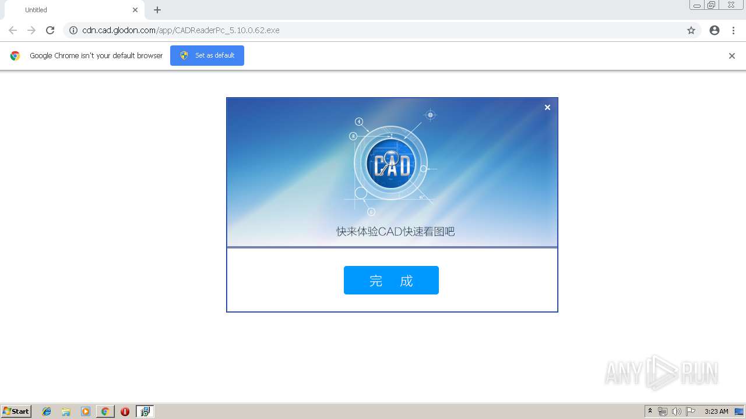
Task: Open the Opera taskbar icon
Action: [125, 411]
